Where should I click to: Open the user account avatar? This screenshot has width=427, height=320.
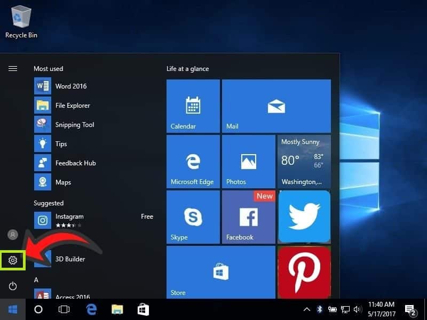point(12,235)
